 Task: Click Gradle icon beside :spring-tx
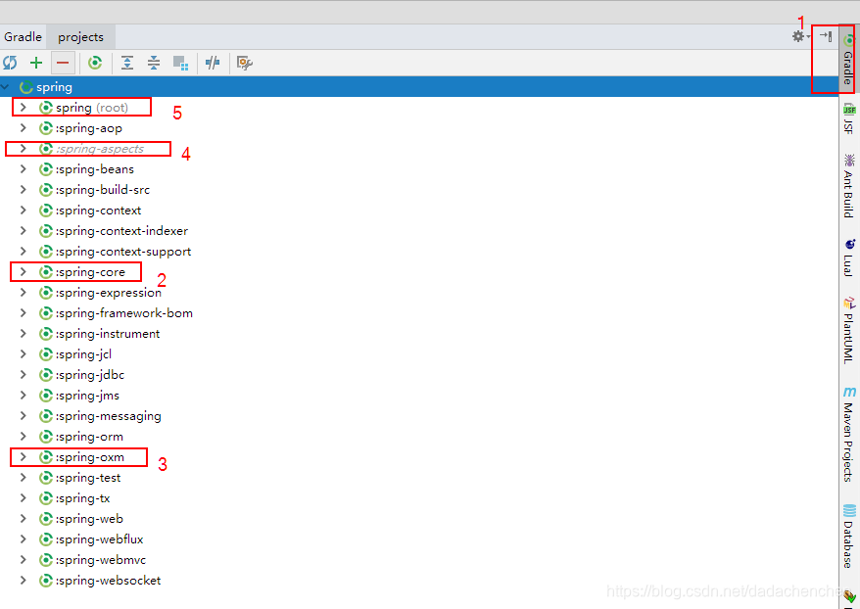tap(46, 498)
